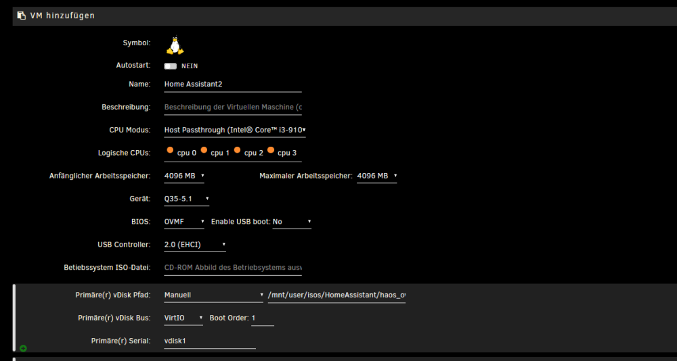
Task: Open Enable USB boot dropdown
Action: point(292,222)
